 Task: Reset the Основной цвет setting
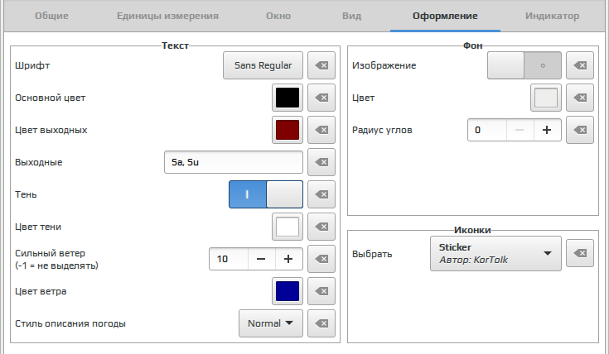pos(321,98)
